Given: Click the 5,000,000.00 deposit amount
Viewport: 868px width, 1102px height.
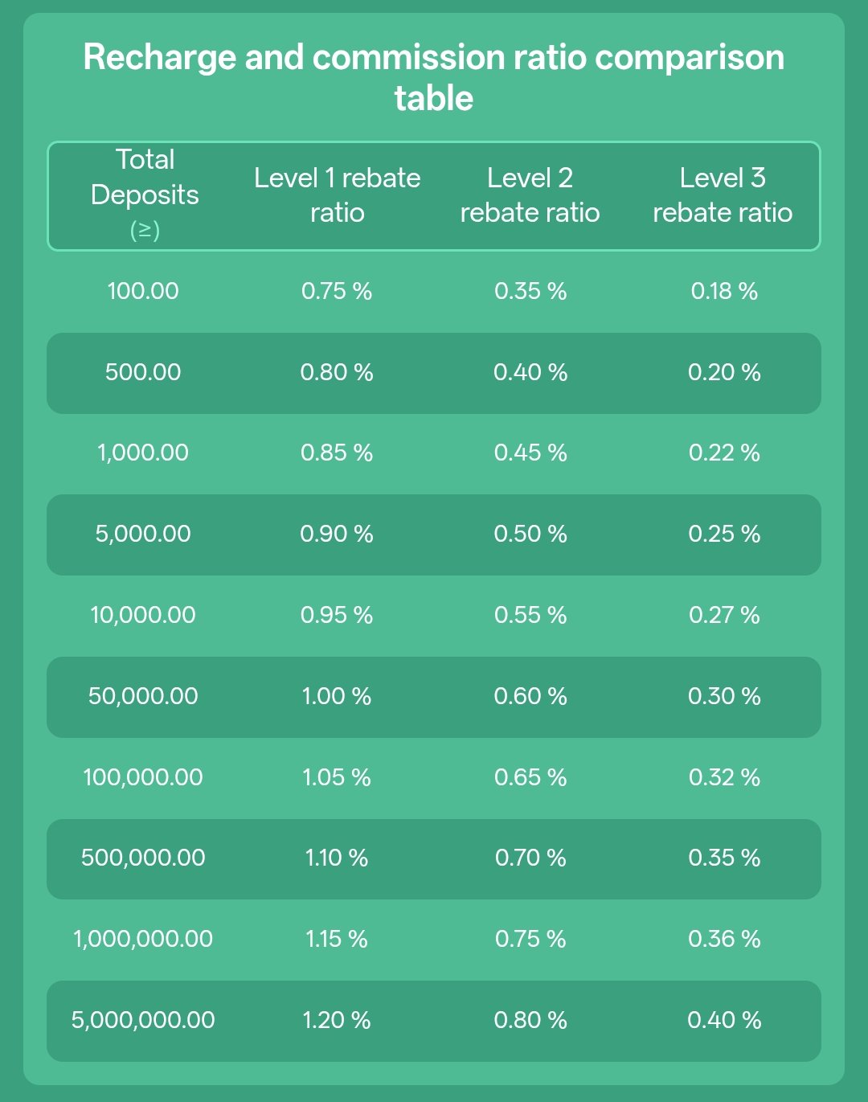Looking at the screenshot, I should [143, 1020].
